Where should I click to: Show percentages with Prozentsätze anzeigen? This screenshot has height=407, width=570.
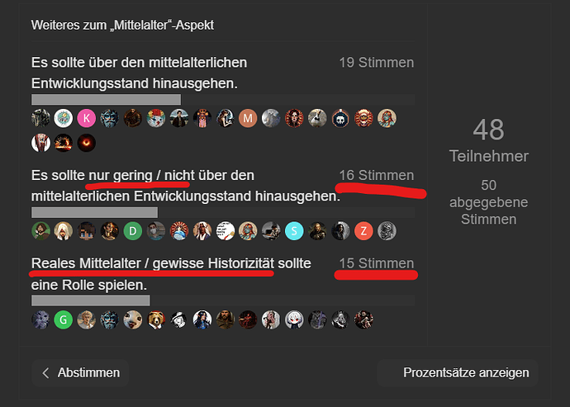(458, 373)
